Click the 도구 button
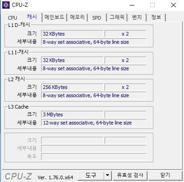 coord(91,176)
